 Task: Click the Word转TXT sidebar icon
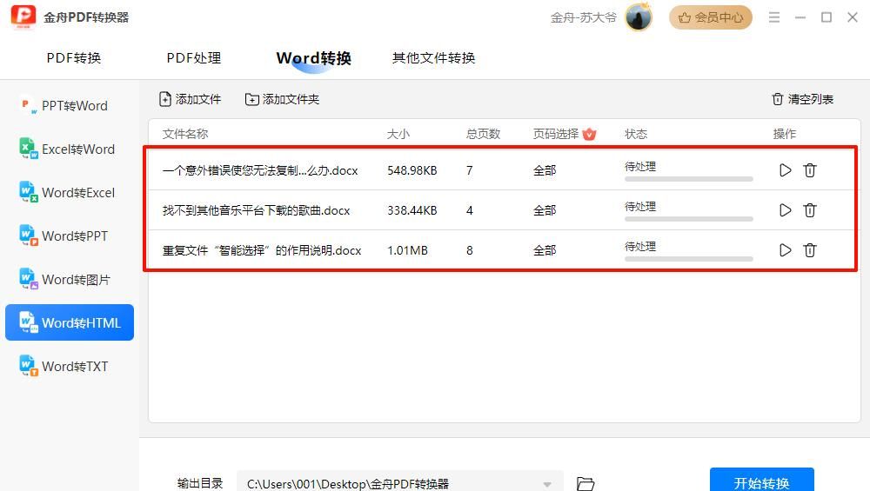coord(28,366)
